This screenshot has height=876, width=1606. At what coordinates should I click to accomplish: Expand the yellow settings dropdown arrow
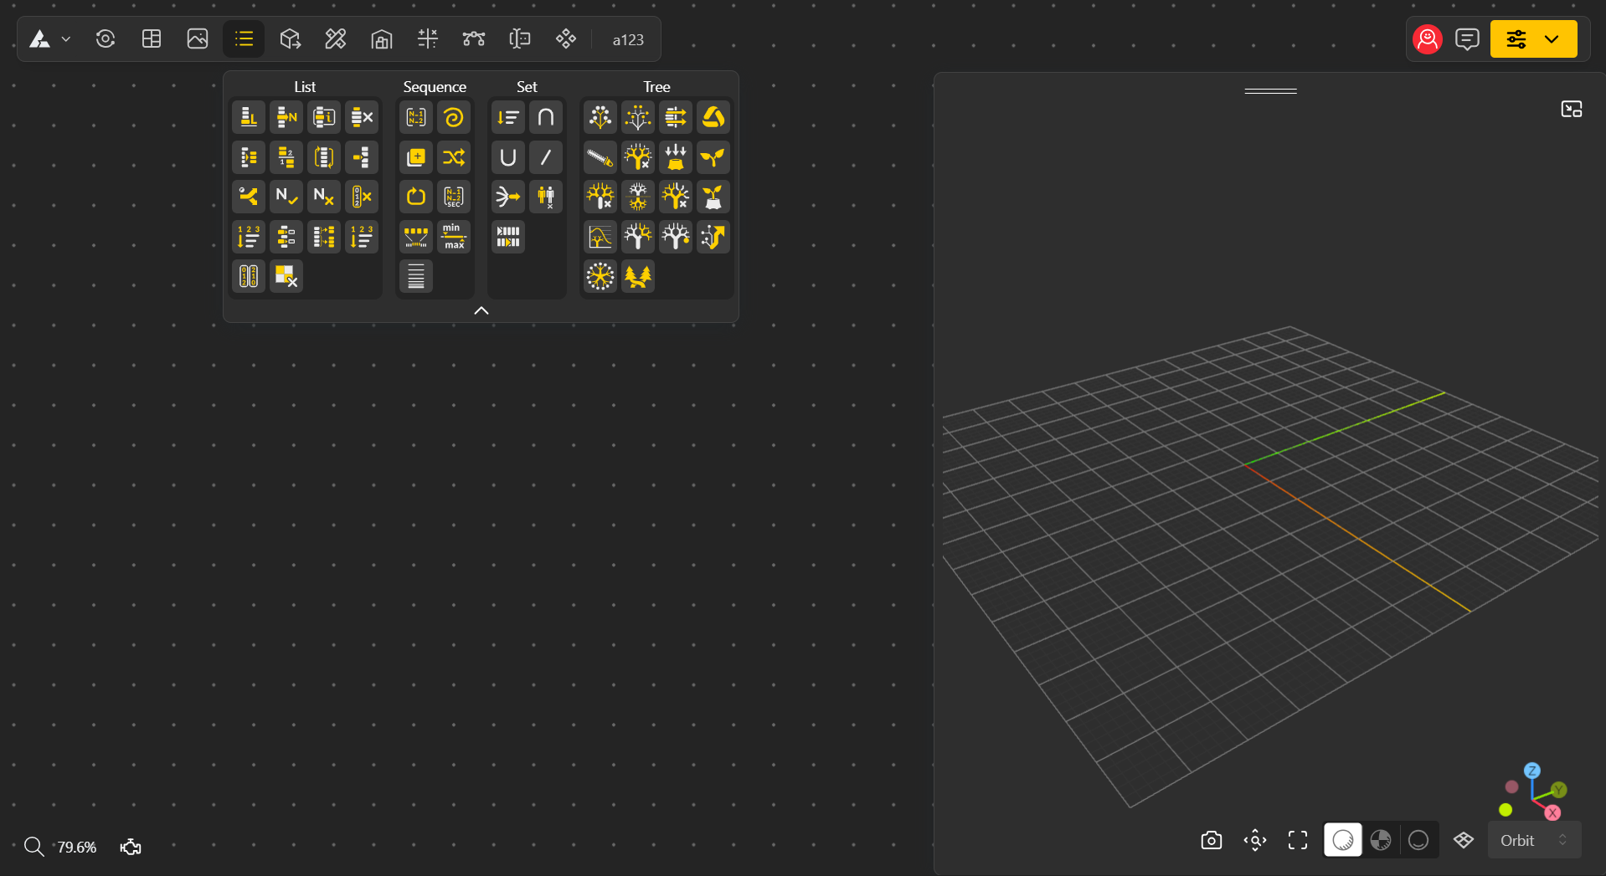pyautogui.click(x=1552, y=39)
